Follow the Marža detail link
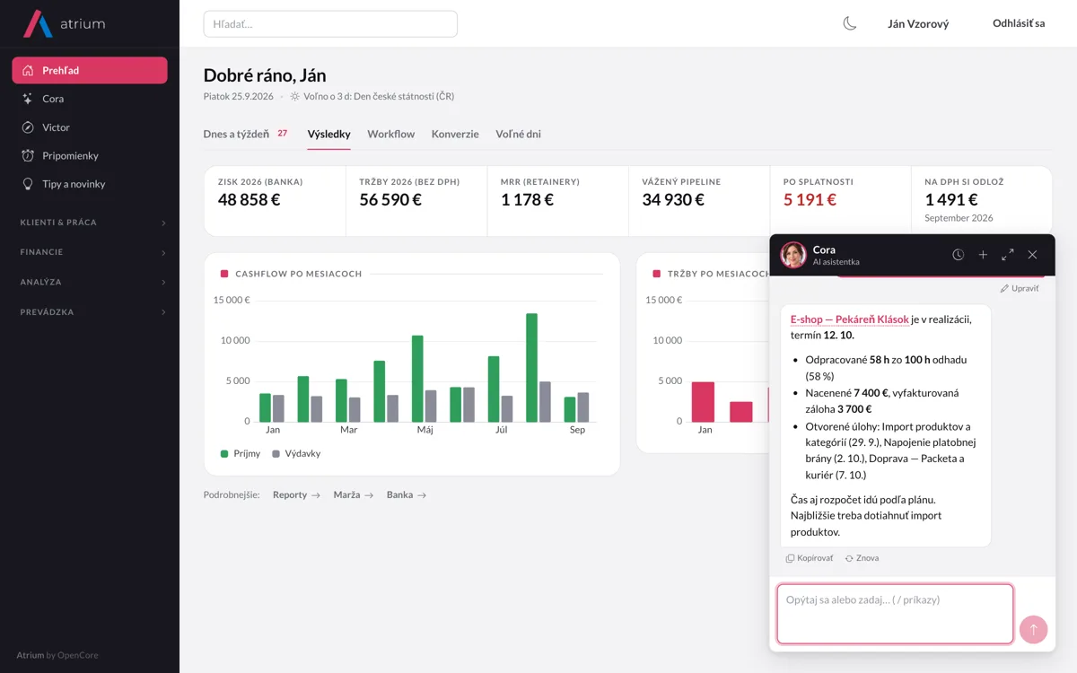The image size is (1077, 673). (353, 494)
